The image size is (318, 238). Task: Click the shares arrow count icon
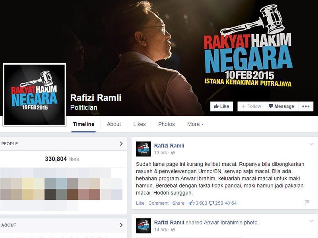coord(227,203)
